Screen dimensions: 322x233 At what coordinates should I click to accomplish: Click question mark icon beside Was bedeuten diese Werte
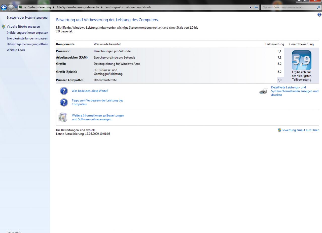[64, 91]
